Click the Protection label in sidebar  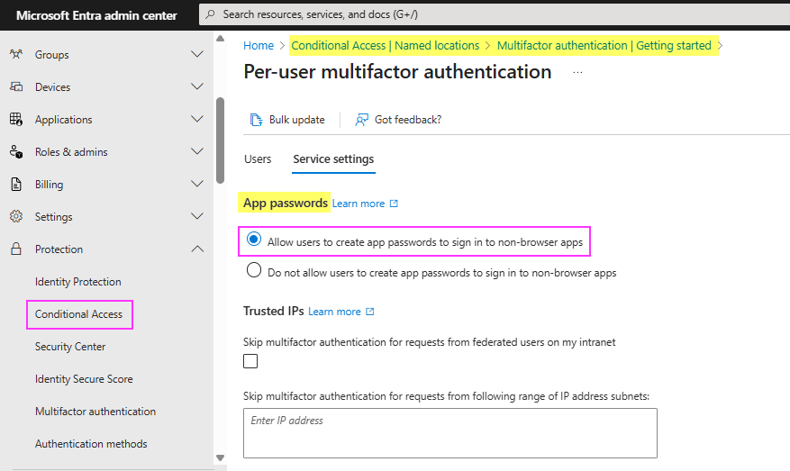(59, 249)
